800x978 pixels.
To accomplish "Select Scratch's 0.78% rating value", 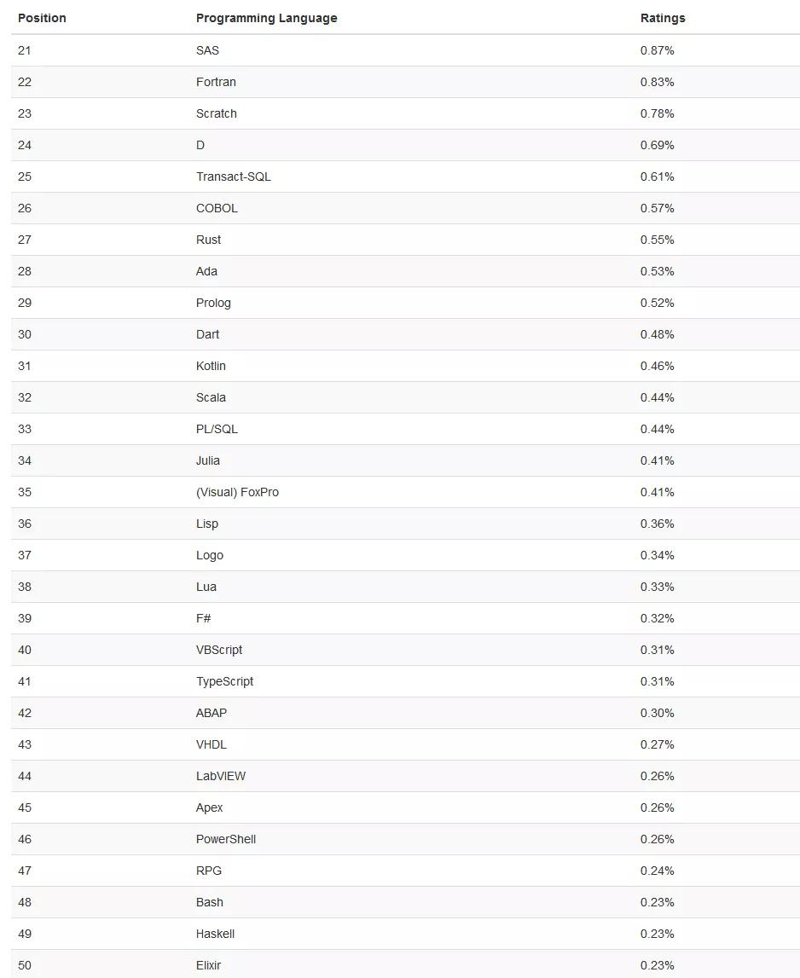I will [657, 113].
